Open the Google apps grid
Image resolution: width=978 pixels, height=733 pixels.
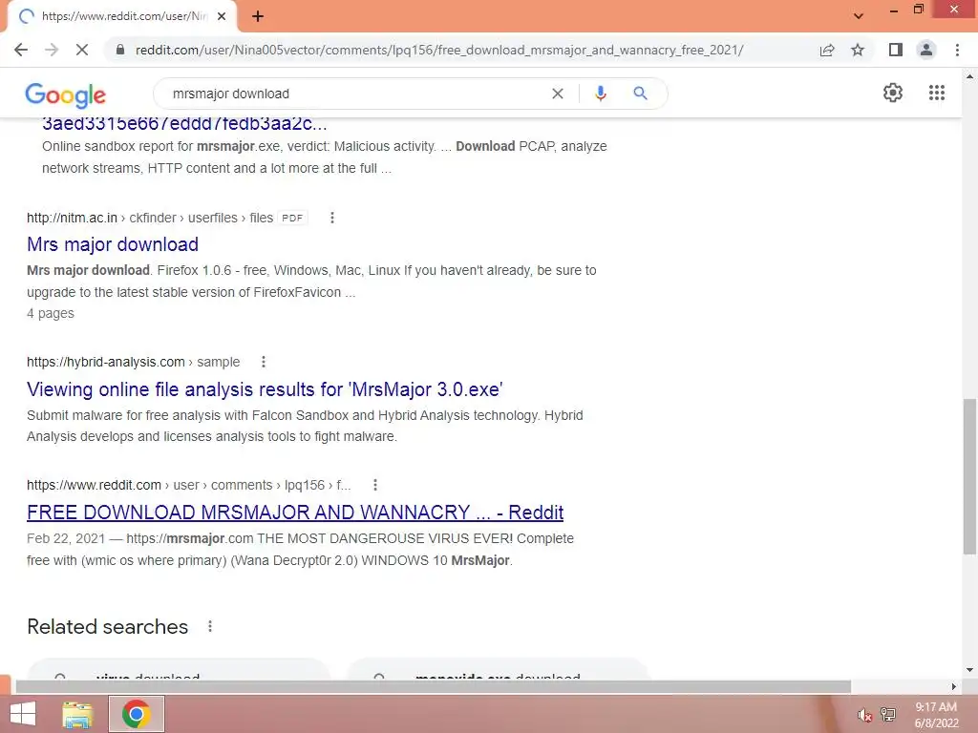click(x=936, y=93)
